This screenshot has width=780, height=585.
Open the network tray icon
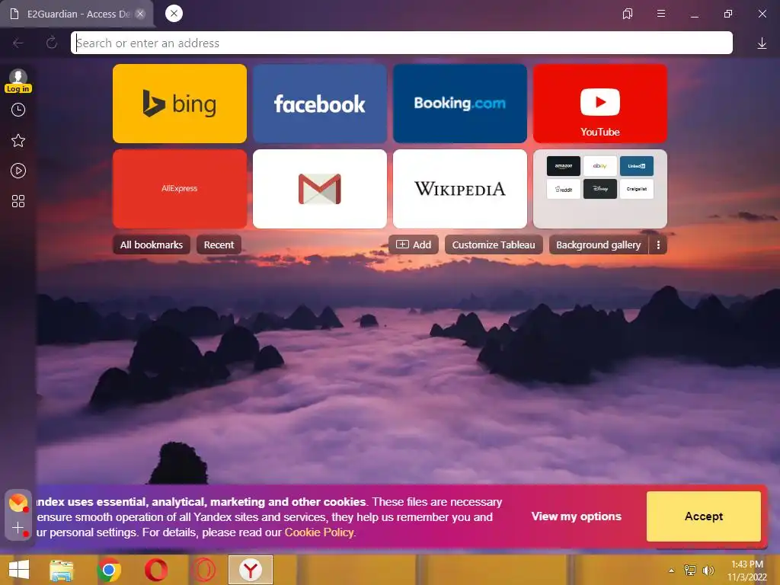click(690, 570)
